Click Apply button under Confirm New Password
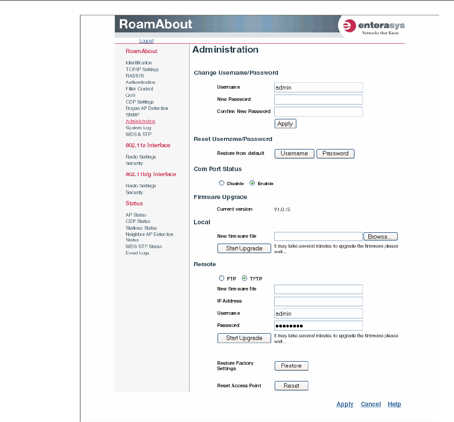 coord(285,123)
